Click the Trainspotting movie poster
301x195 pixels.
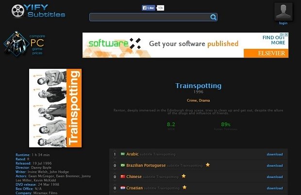click(x=55, y=108)
